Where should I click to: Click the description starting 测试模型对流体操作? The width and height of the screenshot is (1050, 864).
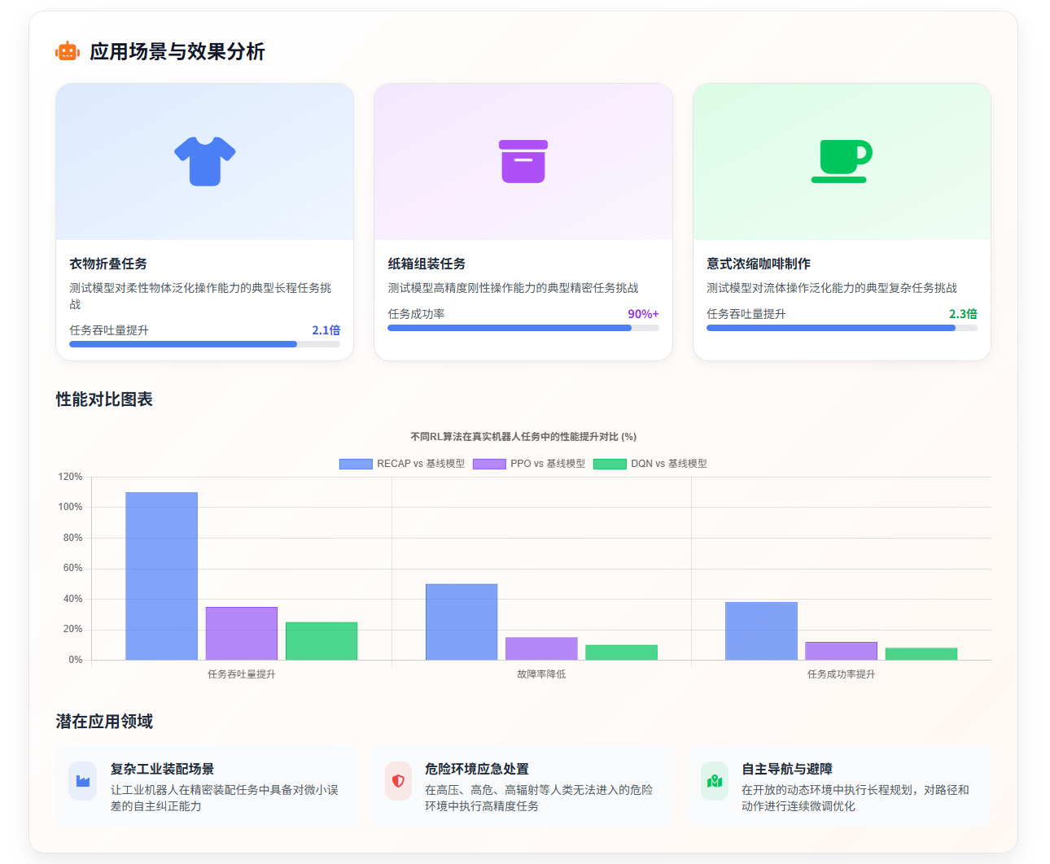(x=832, y=288)
